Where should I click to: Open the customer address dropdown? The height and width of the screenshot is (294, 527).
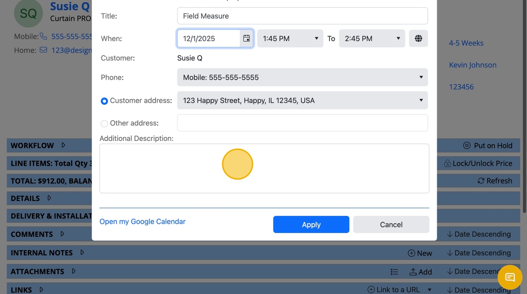[302, 100]
